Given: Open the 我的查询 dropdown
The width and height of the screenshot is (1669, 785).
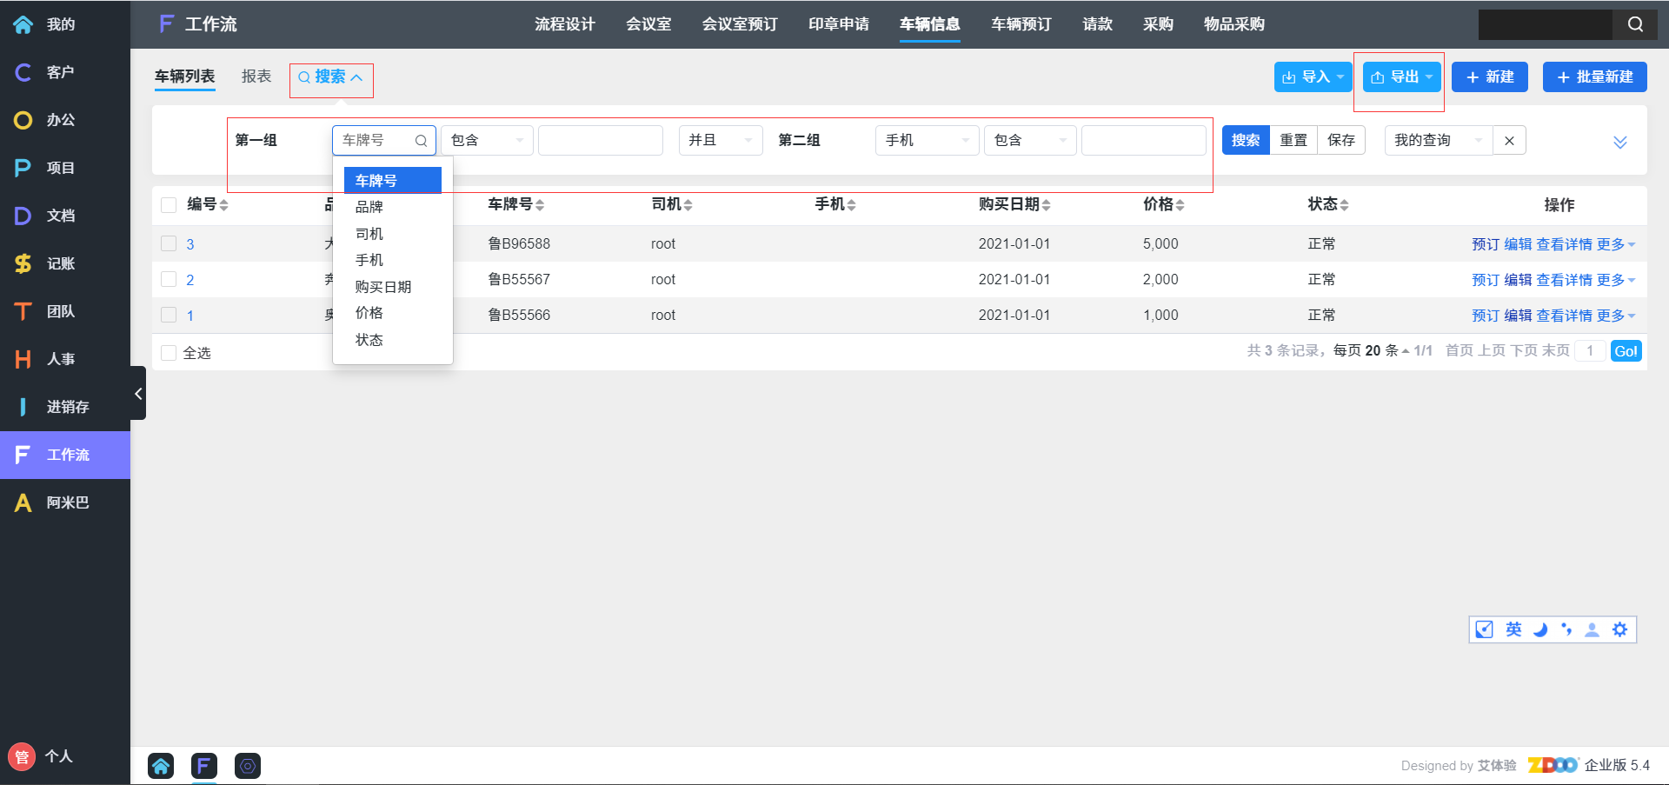Looking at the screenshot, I should tap(1437, 141).
